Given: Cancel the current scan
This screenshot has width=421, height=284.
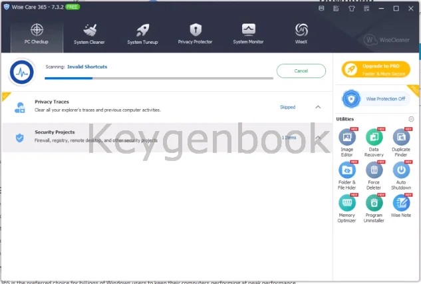Looking at the screenshot, I should click(x=301, y=71).
